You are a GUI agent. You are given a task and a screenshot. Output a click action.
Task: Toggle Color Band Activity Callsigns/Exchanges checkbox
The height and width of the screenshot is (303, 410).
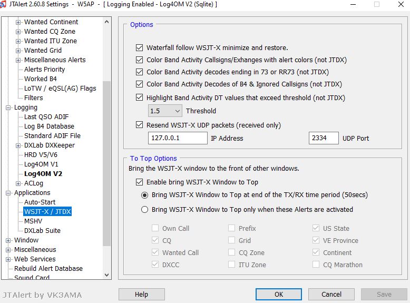point(139,60)
